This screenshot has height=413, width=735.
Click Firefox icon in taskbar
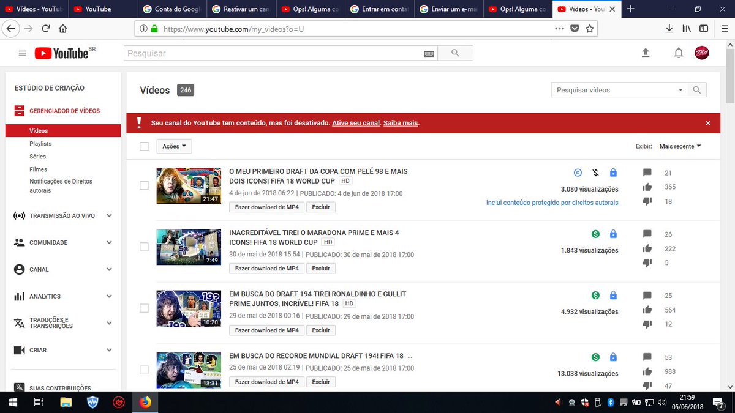coord(145,402)
